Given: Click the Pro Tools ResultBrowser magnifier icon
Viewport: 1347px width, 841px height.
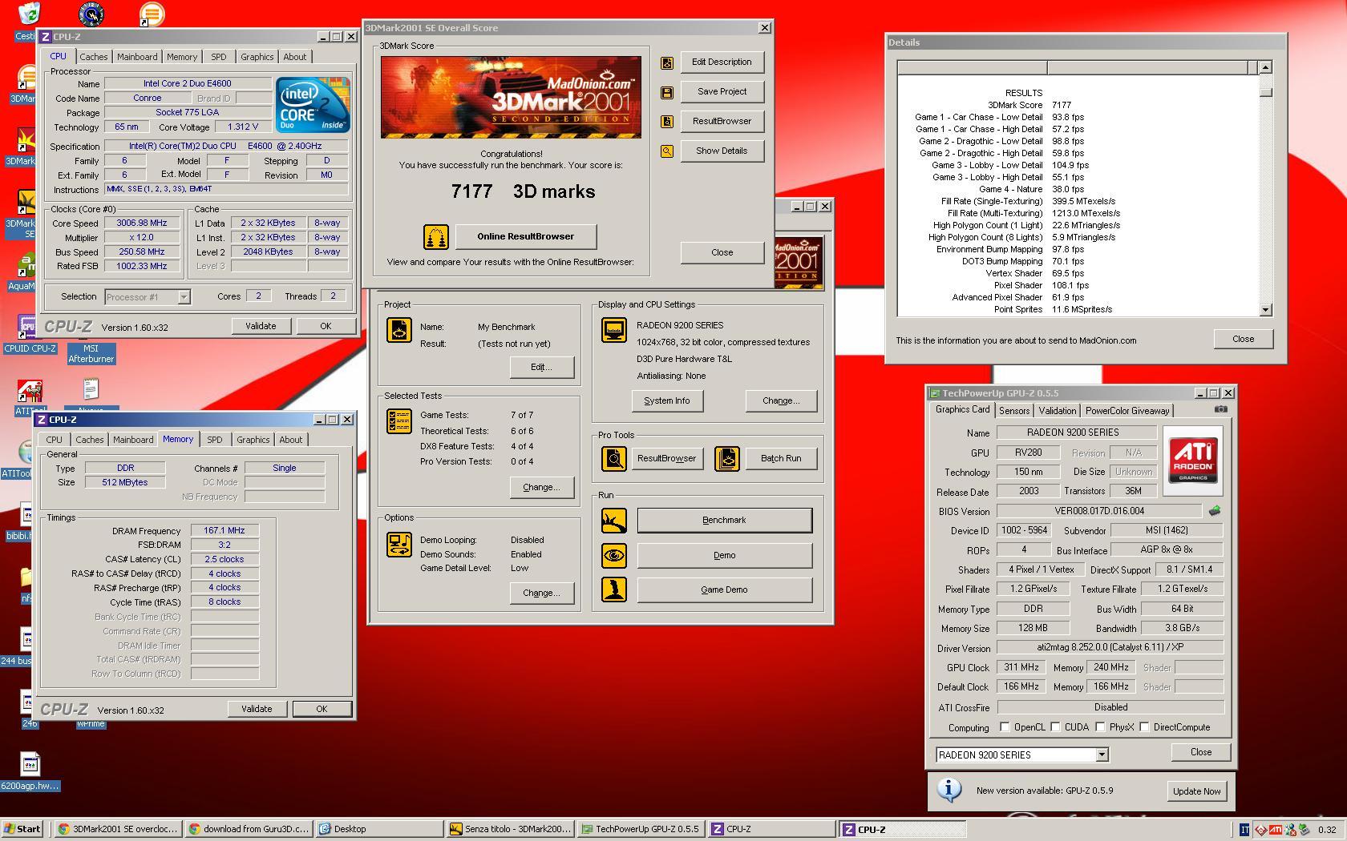Looking at the screenshot, I should pyautogui.click(x=613, y=459).
